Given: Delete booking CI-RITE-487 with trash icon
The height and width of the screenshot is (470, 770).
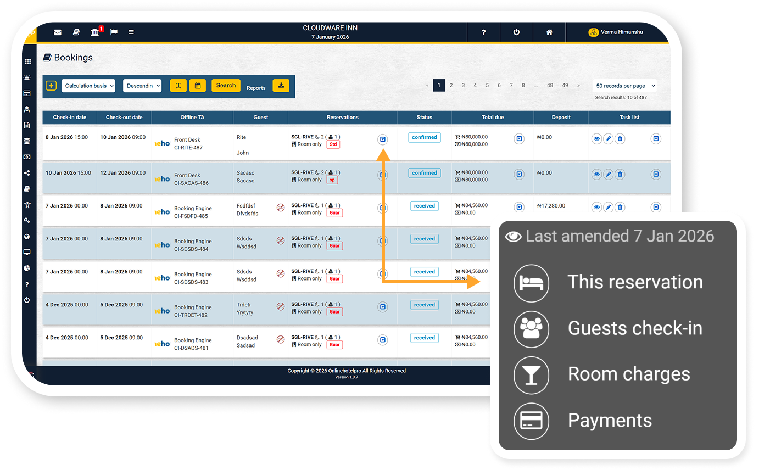Looking at the screenshot, I should (x=620, y=139).
